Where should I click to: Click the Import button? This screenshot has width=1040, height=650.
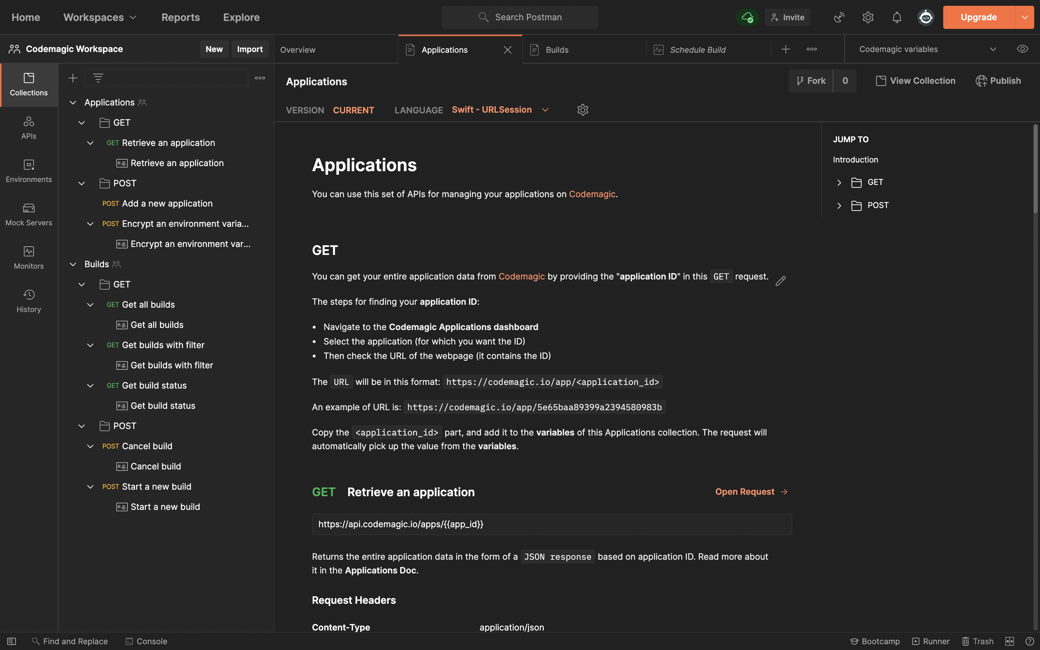(x=250, y=49)
